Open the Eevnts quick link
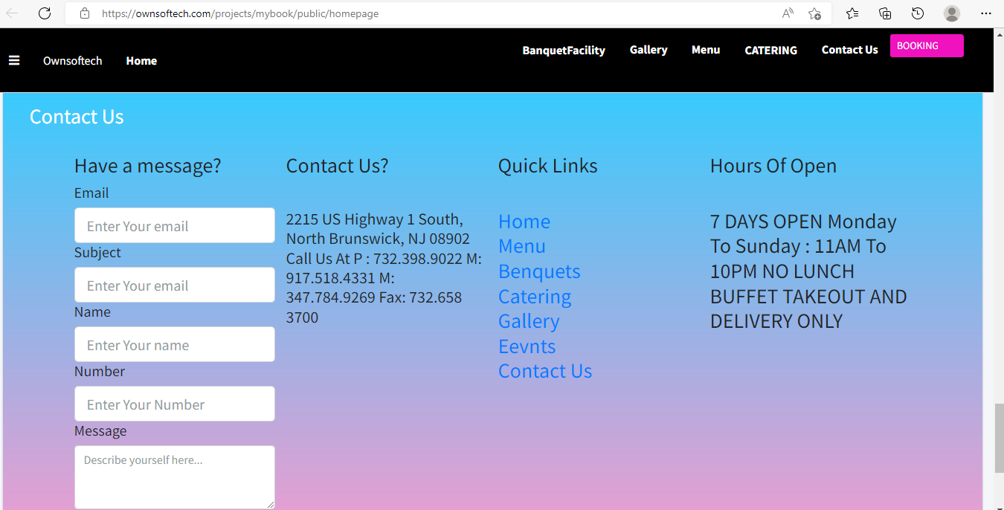Image resolution: width=1004 pixels, height=510 pixels. pyautogui.click(x=527, y=346)
